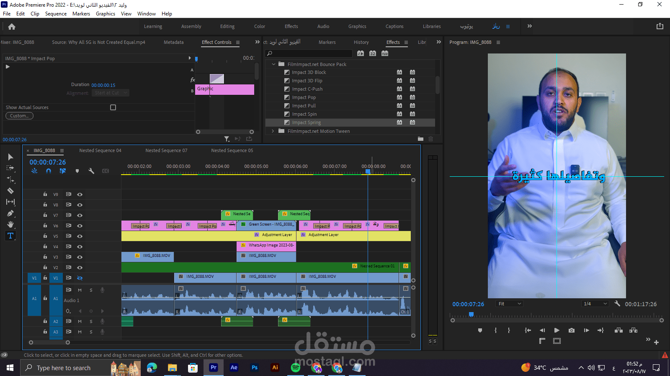Viewport: 670px width, 376px height.
Task: Click the Export Frame camera icon
Action: 572,330
